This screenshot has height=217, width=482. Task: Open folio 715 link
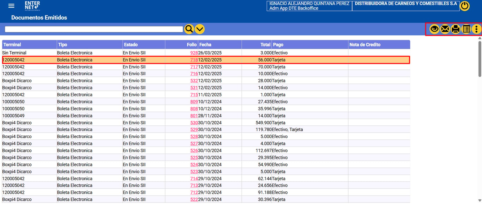point(194,95)
